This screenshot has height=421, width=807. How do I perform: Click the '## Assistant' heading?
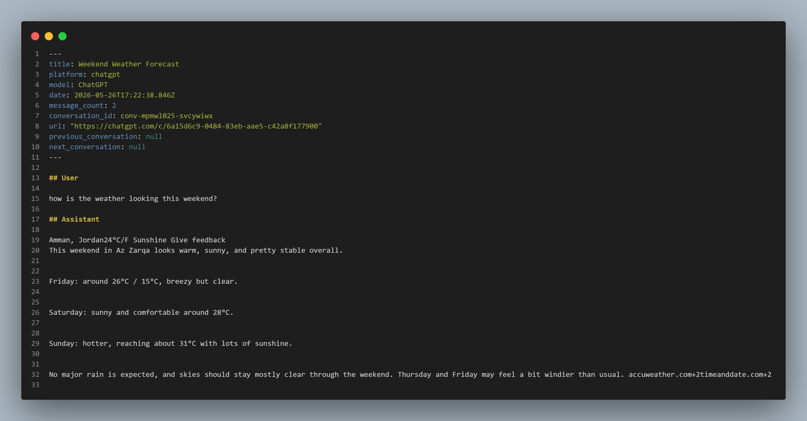(74, 219)
